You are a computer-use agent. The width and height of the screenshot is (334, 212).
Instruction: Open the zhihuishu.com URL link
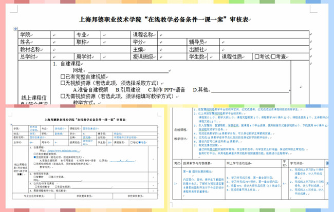coord(64,151)
